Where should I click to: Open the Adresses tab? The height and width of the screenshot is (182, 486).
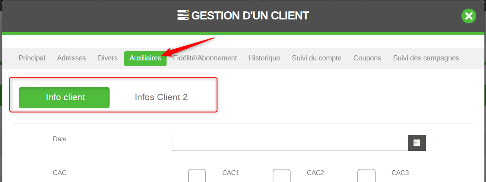coord(71,58)
